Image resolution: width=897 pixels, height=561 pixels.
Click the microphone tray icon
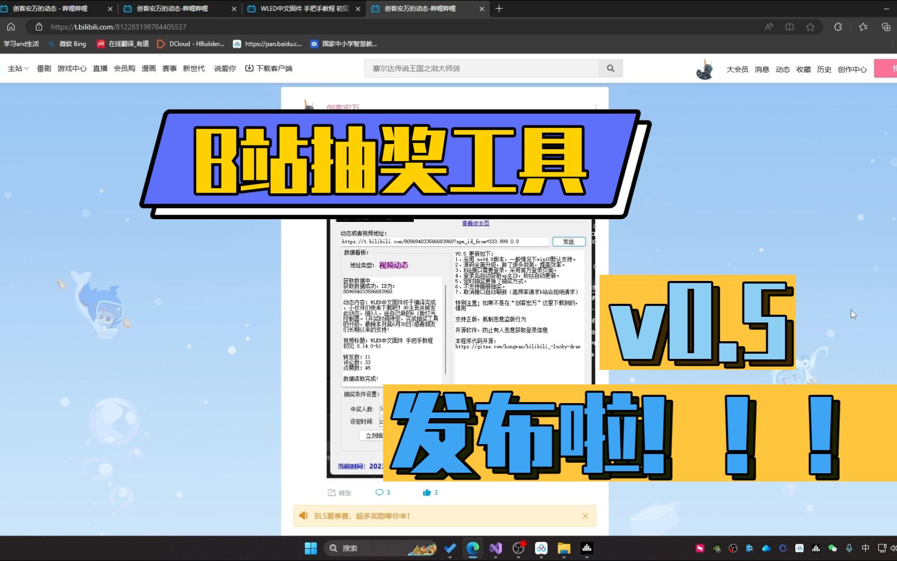[x=849, y=548]
